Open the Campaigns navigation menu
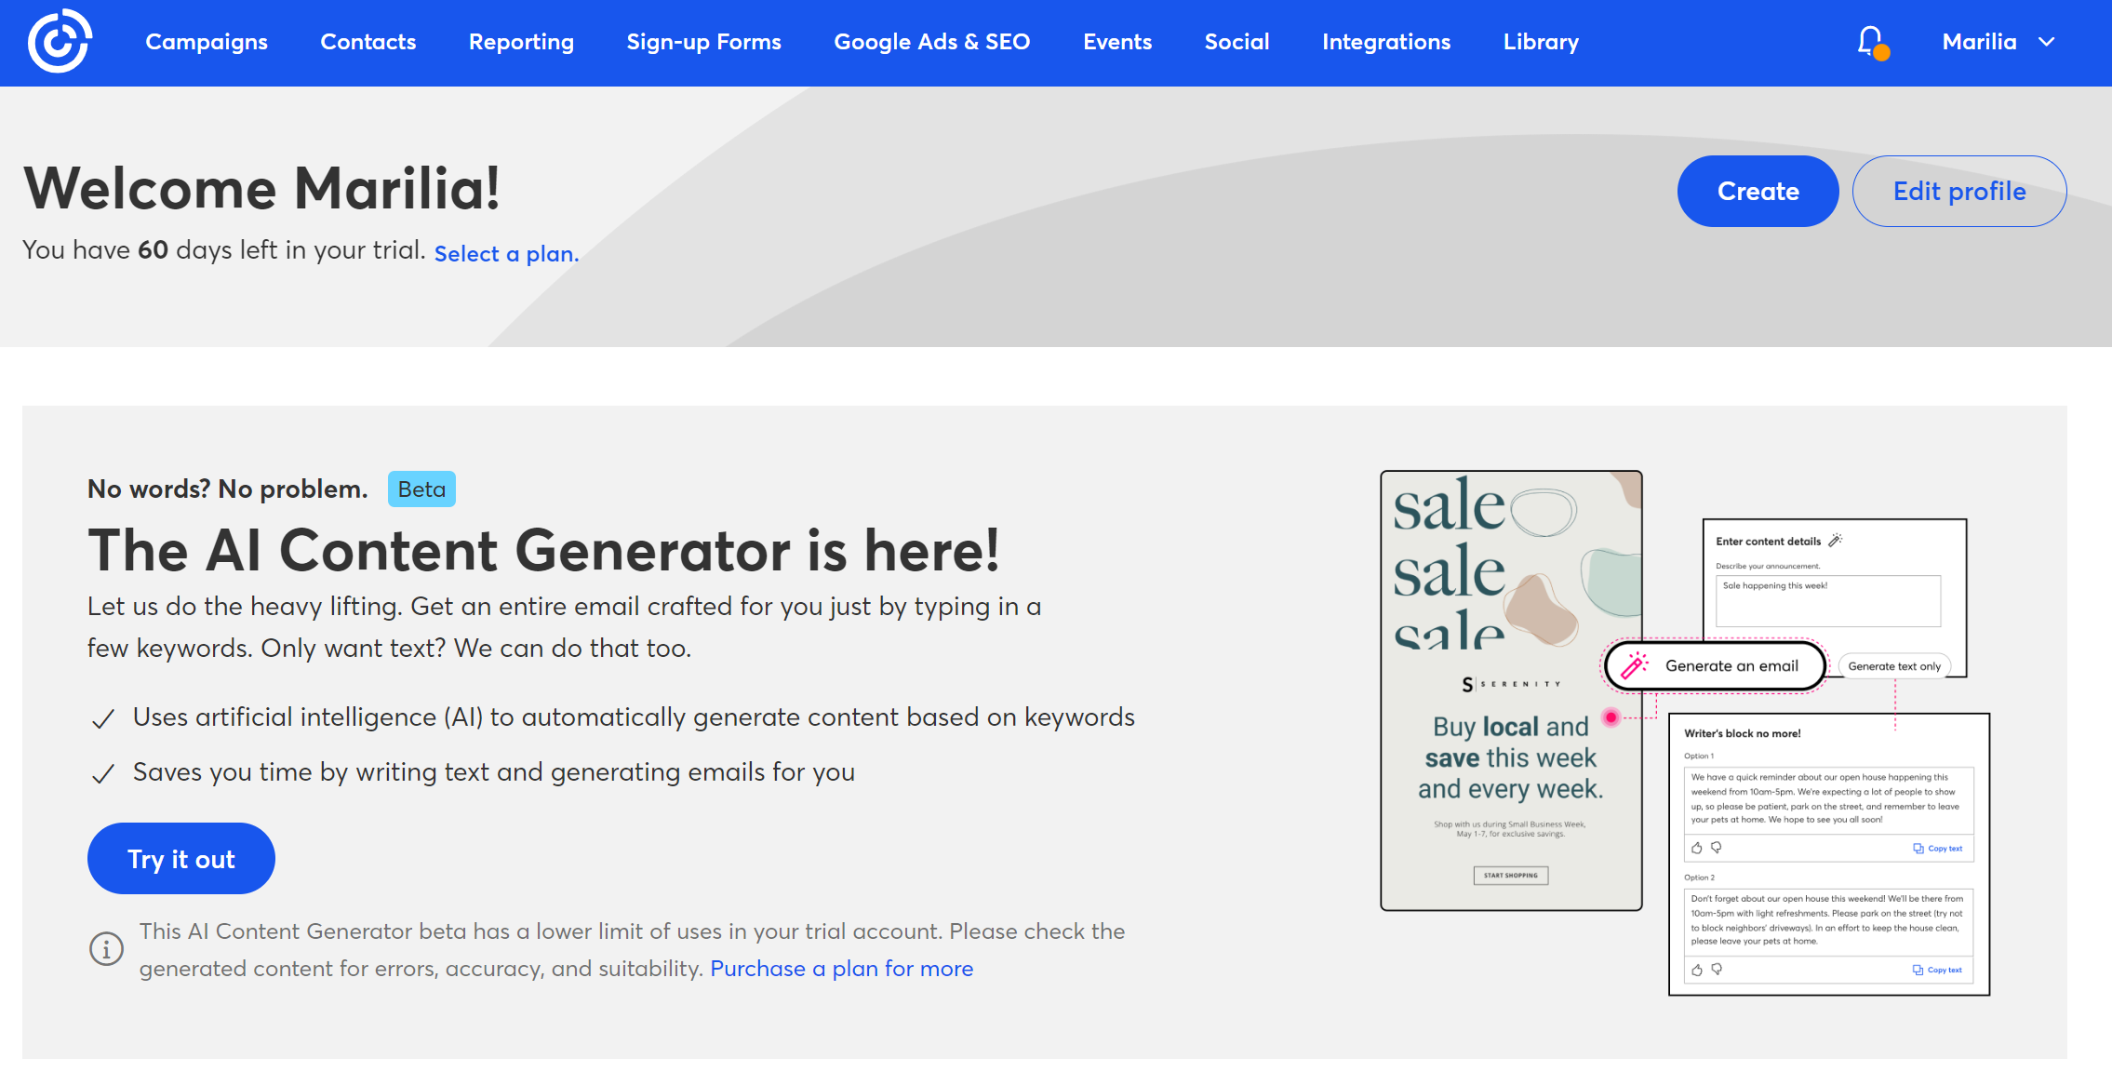This screenshot has height=1085, width=2112. point(206,42)
